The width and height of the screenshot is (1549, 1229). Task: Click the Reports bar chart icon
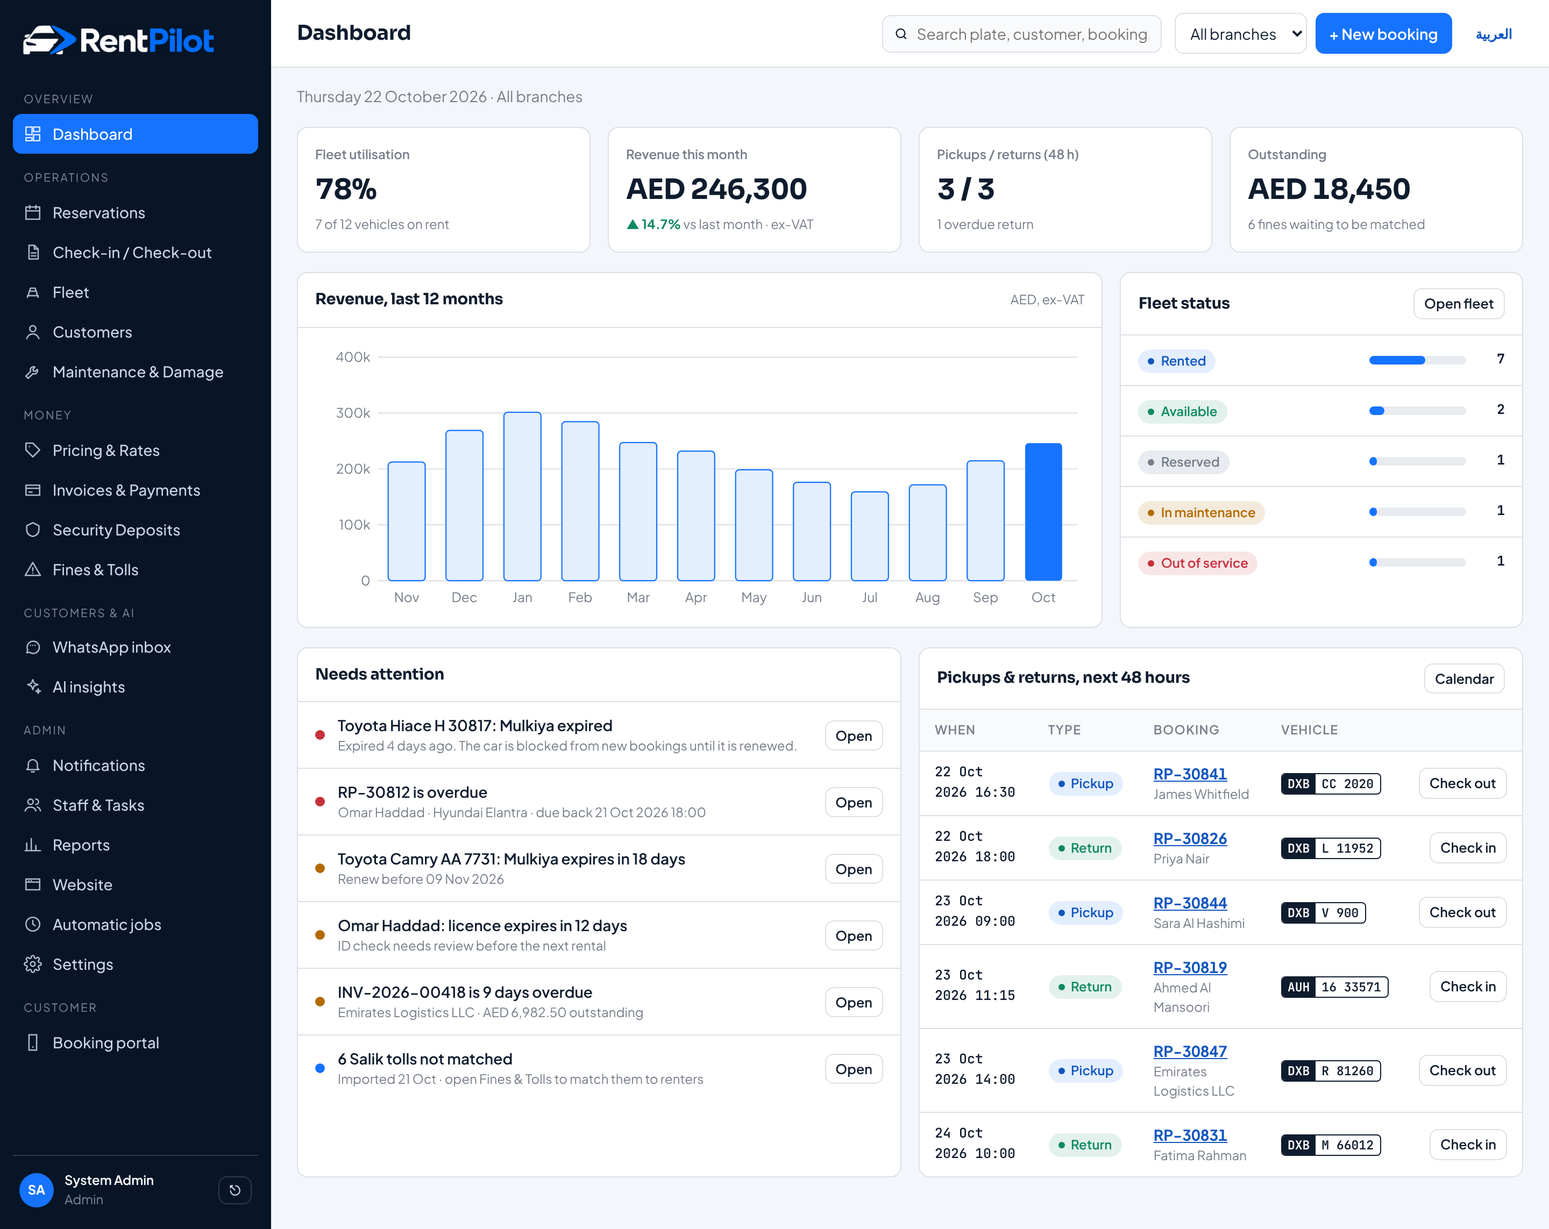pyautogui.click(x=33, y=846)
